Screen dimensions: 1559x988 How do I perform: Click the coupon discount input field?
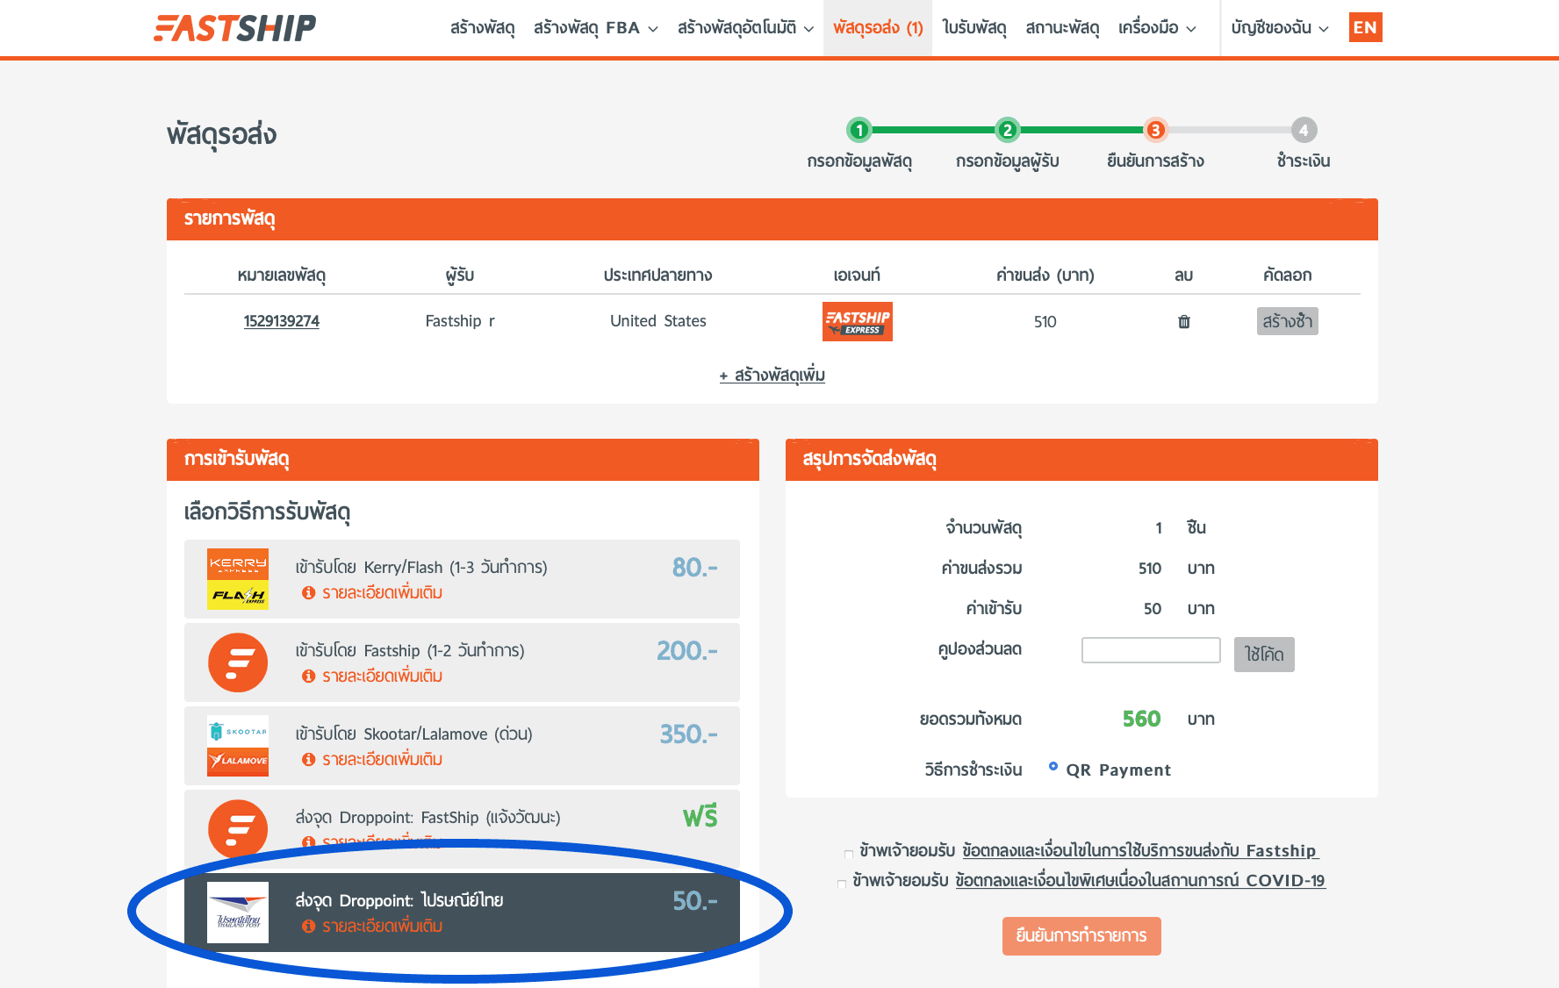click(x=1151, y=650)
